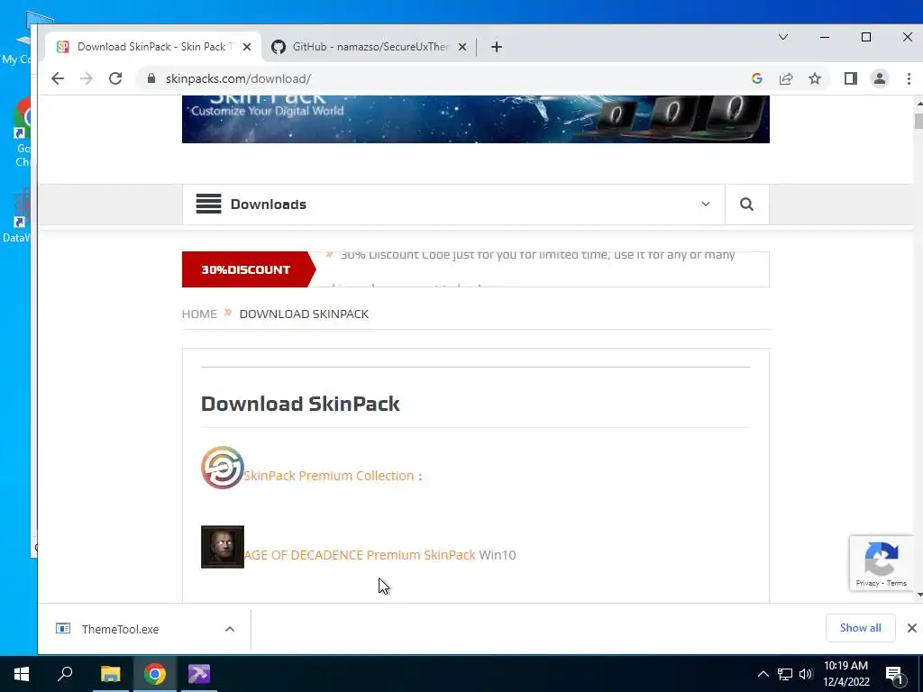The image size is (923, 692).
Task: Click Show all downloads
Action: [x=860, y=628]
